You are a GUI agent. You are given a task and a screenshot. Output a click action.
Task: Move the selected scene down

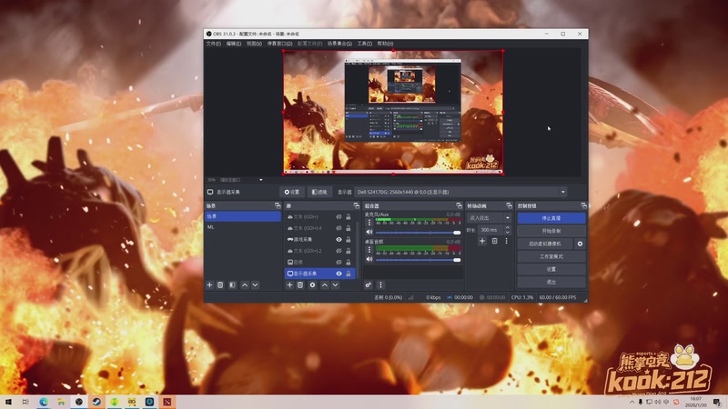click(255, 284)
